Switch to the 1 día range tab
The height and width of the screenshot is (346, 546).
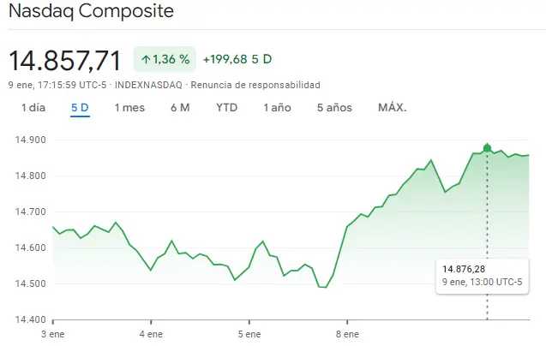tap(33, 107)
